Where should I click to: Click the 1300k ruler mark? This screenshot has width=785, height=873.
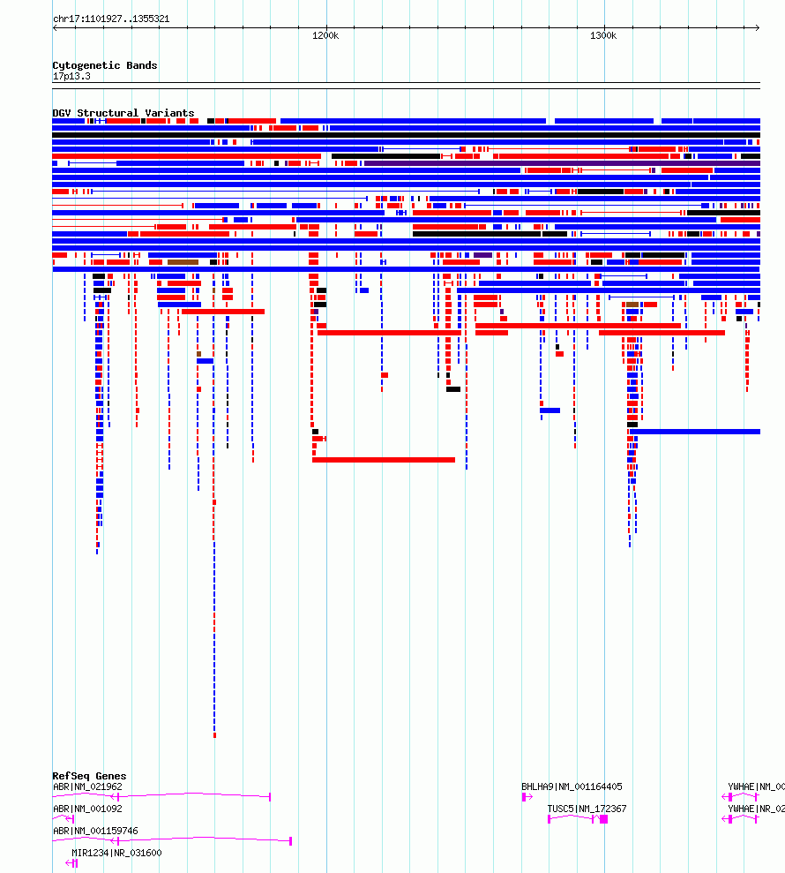[603, 35]
